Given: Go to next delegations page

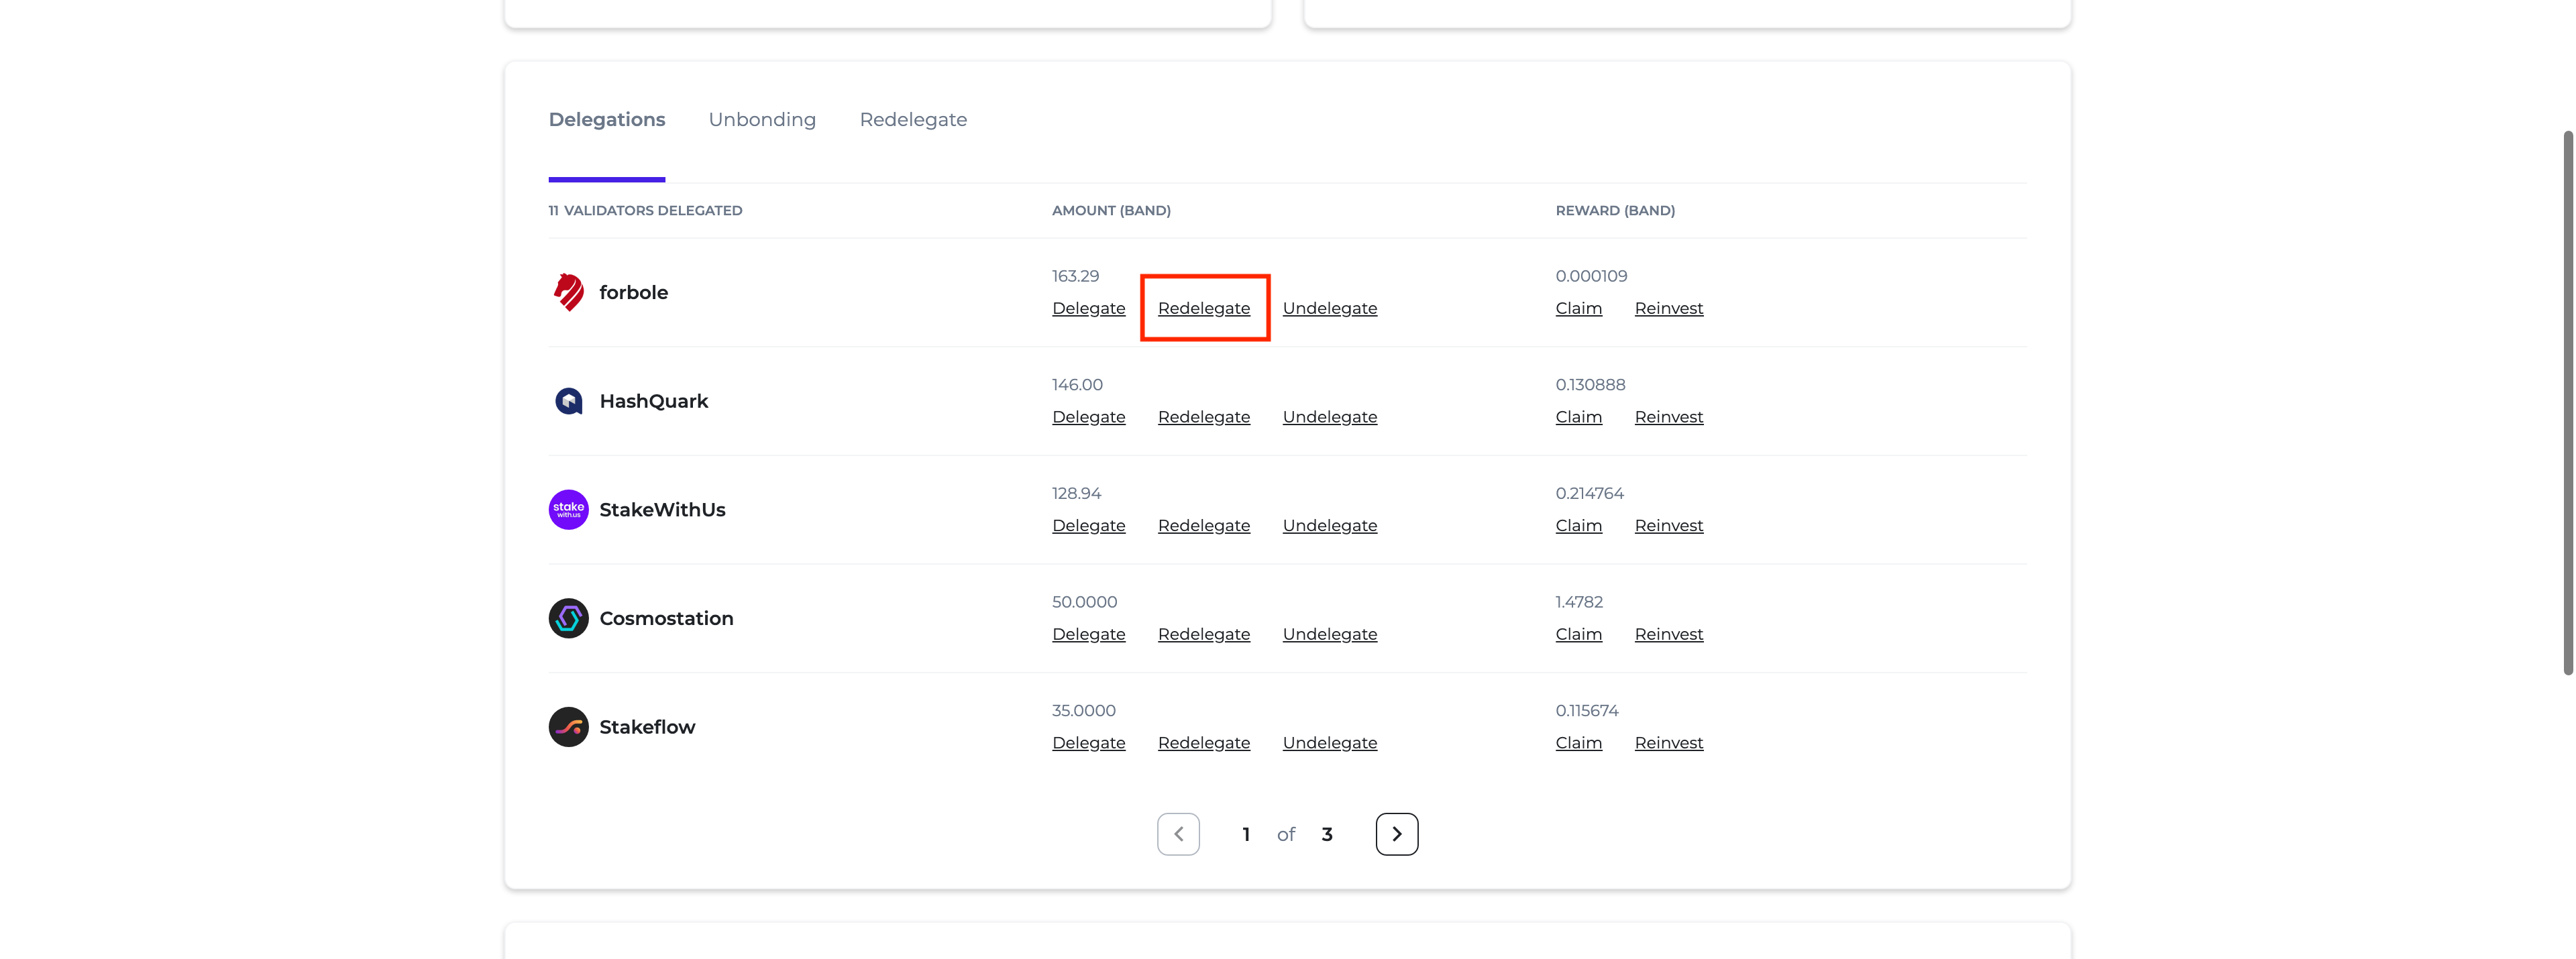Looking at the screenshot, I should click(1397, 834).
